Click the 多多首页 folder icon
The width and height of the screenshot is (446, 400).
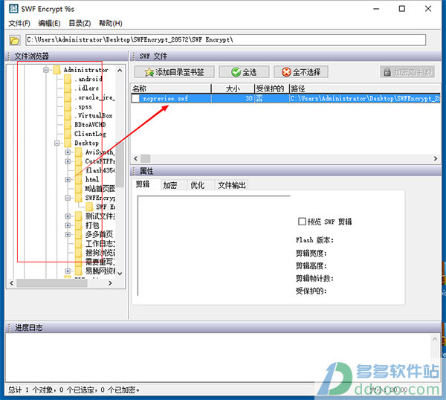79,234
